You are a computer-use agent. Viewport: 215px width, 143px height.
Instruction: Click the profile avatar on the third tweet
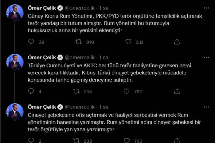pyautogui.click(x=15, y=112)
